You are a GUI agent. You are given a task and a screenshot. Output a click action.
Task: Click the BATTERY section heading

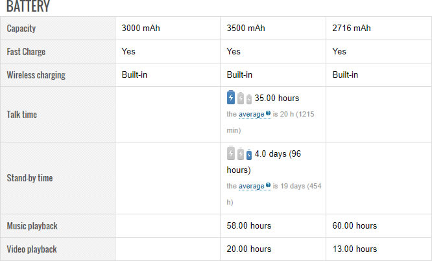pyautogui.click(x=28, y=7)
